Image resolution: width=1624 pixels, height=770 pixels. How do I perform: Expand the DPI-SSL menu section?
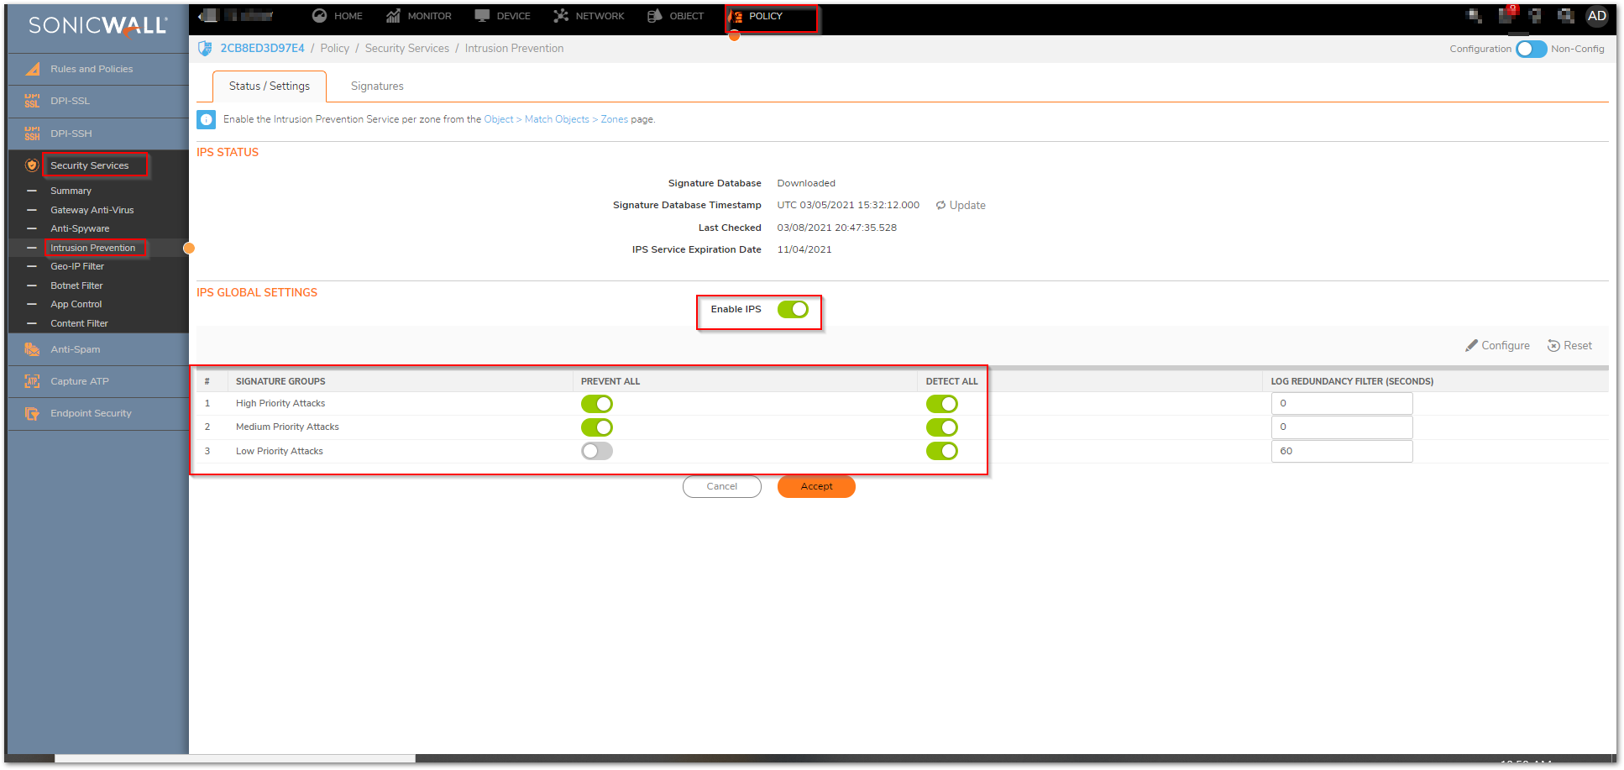(x=98, y=101)
